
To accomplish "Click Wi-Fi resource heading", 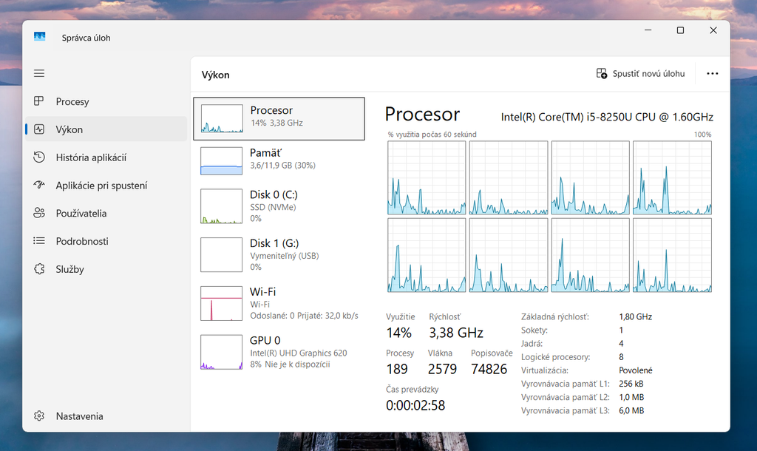I will (262, 291).
